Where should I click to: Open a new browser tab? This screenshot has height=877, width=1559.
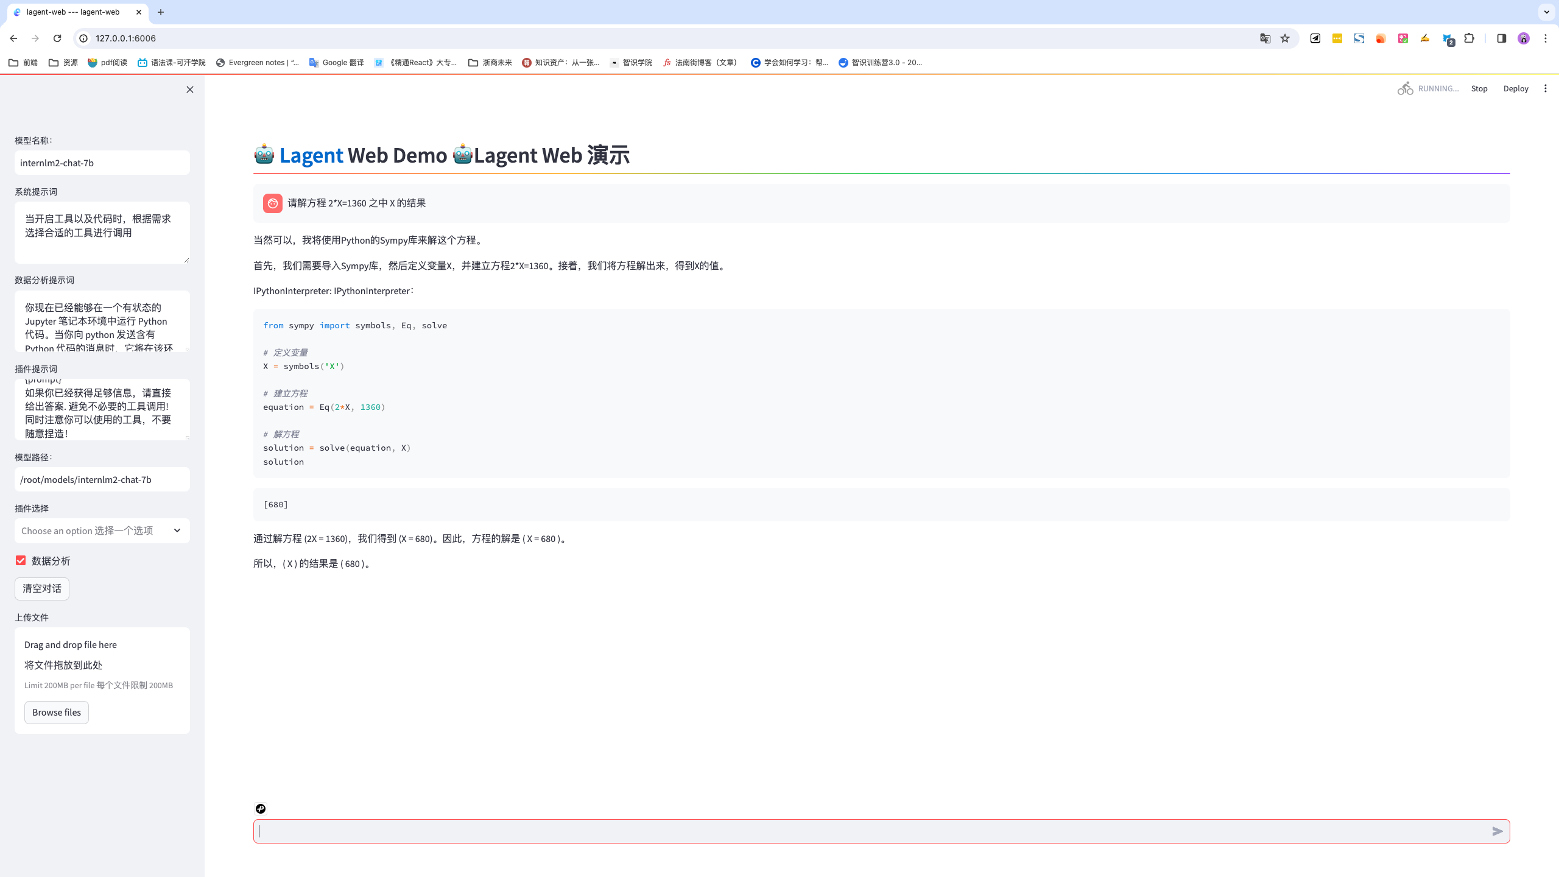161,12
